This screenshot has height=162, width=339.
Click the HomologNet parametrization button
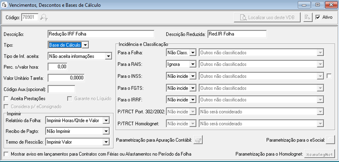tap(320, 154)
